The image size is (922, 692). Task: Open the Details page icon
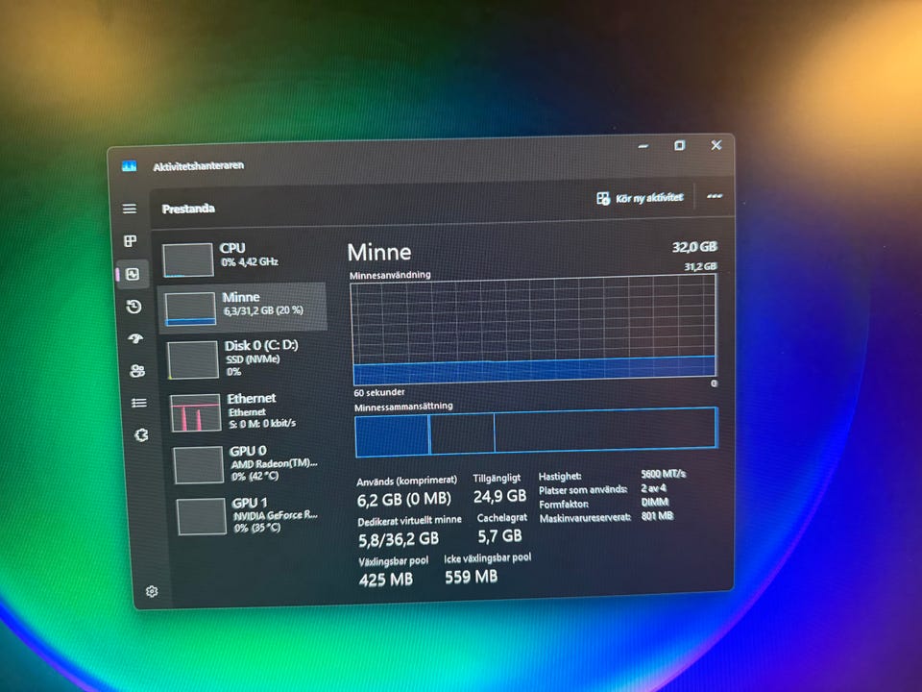point(139,403)
